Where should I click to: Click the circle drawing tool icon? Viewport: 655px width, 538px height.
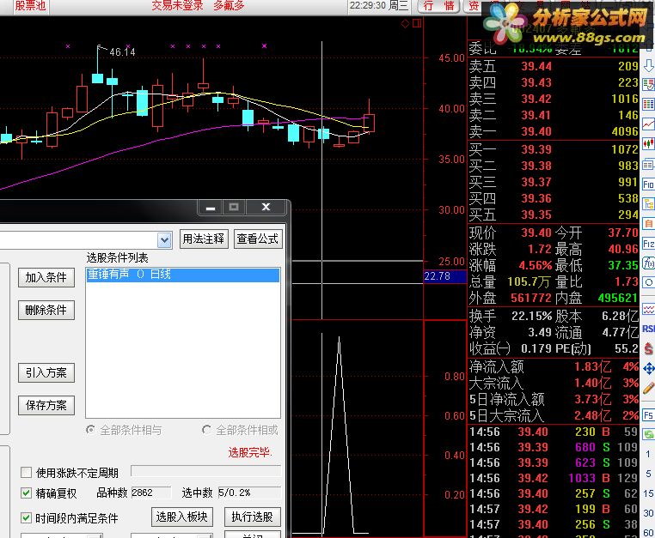[x=648, y=282]
